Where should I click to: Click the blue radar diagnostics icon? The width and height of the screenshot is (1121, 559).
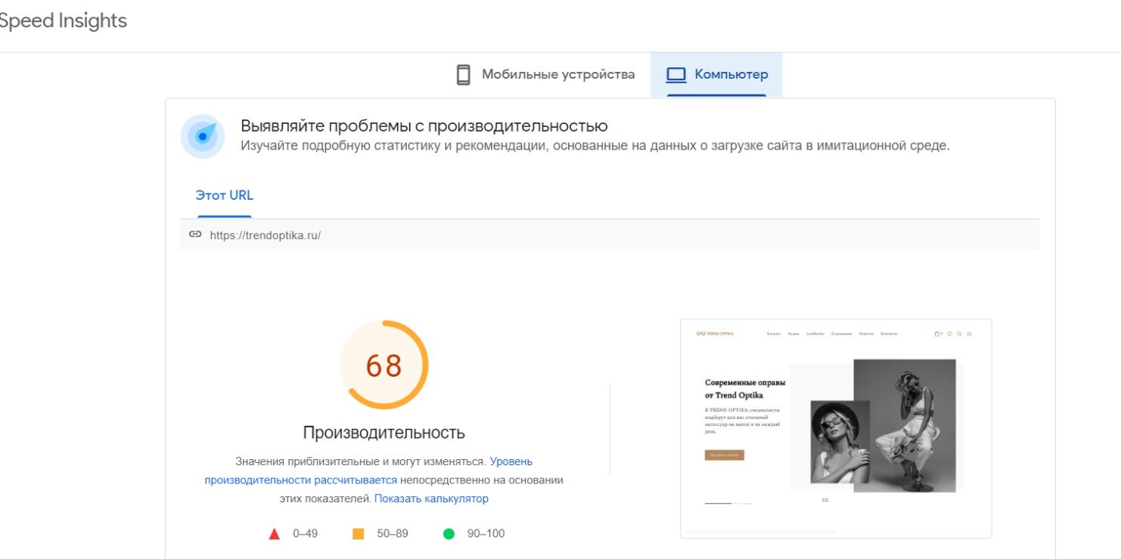pos(203,136)
